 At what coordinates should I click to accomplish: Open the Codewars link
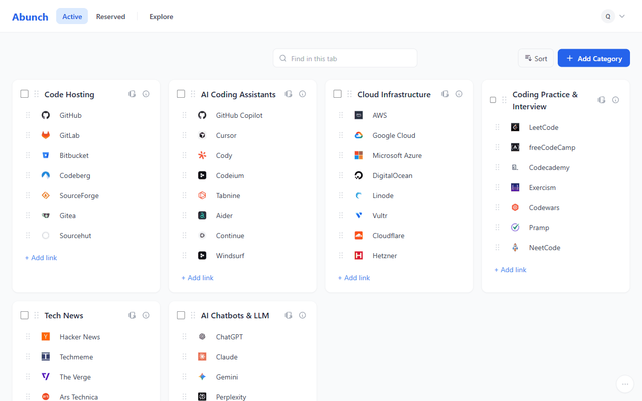coord(544,208)
